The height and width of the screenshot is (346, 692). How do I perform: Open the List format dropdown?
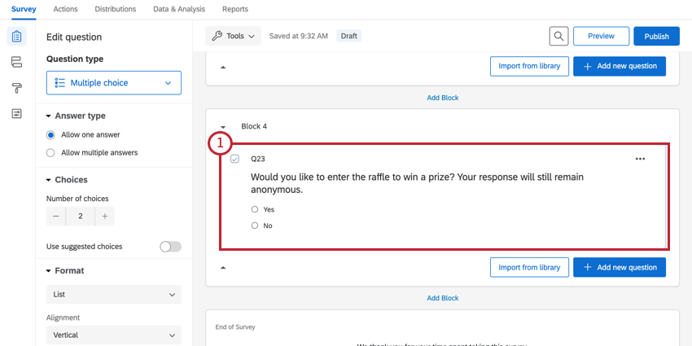click(x=114, y=295)
